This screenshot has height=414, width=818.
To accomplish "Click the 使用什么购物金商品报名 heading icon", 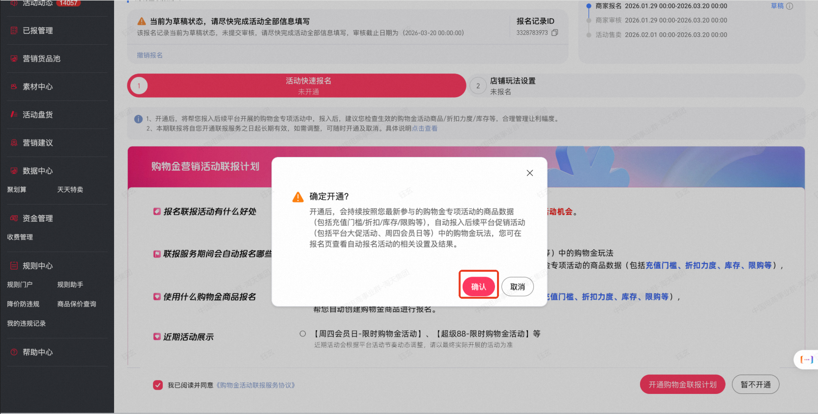I will click(157, 296).
